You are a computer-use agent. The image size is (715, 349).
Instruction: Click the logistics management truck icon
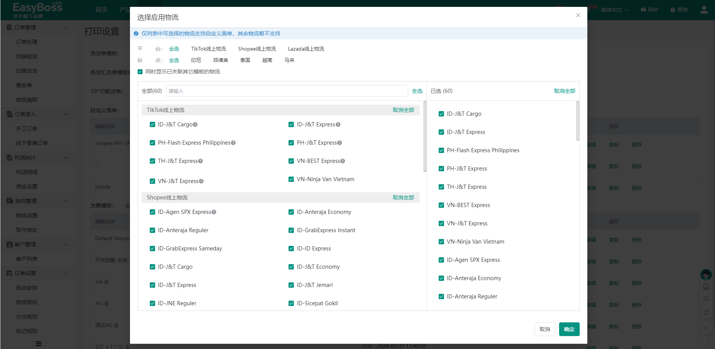(x=10, y=201)
